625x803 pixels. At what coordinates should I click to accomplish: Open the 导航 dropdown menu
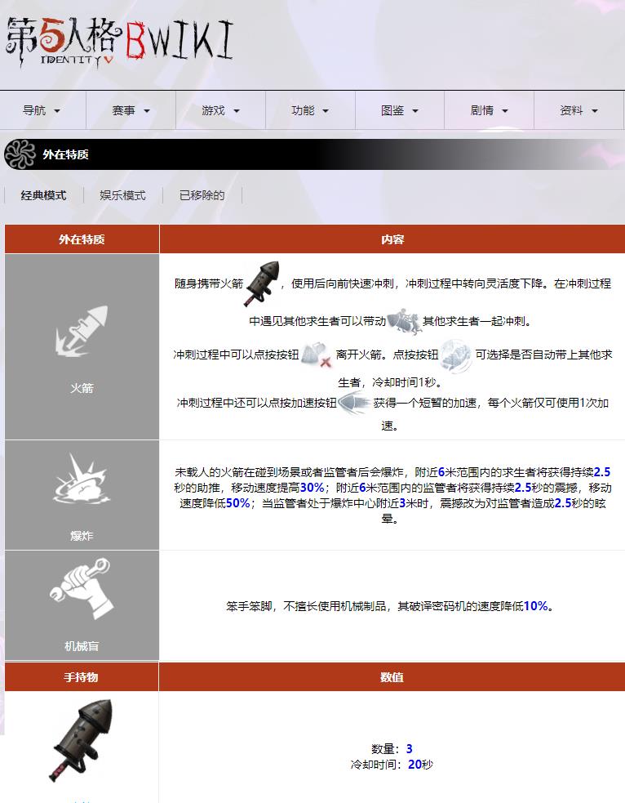coord(42,110)
